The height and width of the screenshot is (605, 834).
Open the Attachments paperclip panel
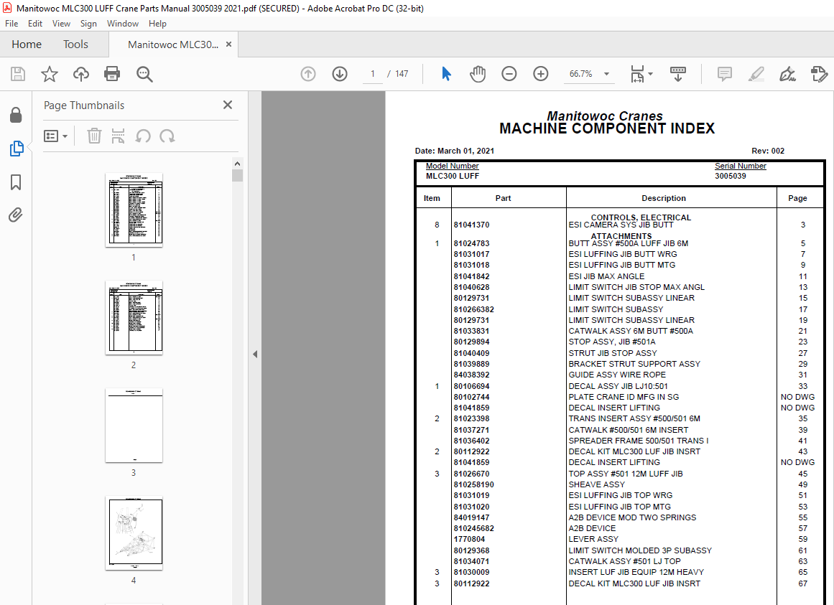(x=16, y=215)
